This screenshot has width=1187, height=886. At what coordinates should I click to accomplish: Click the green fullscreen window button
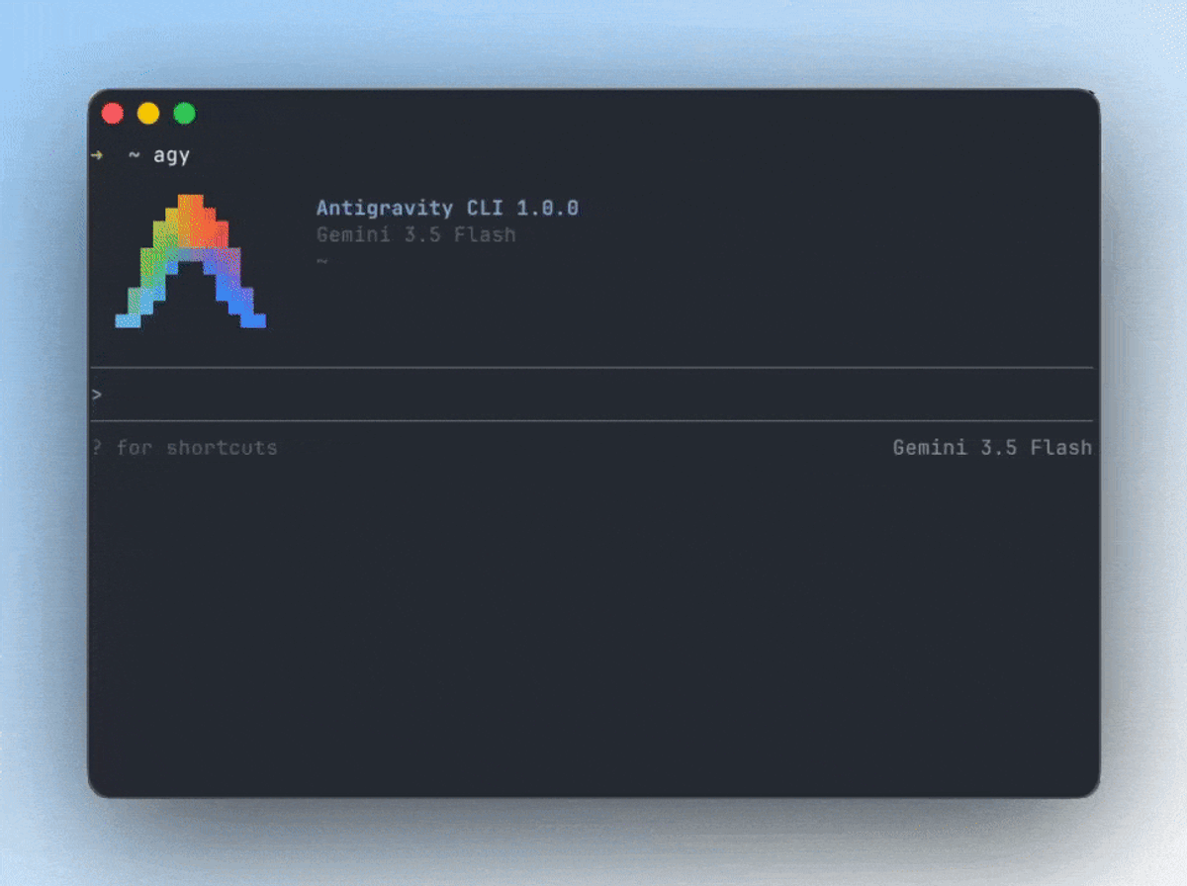(184, 113)
